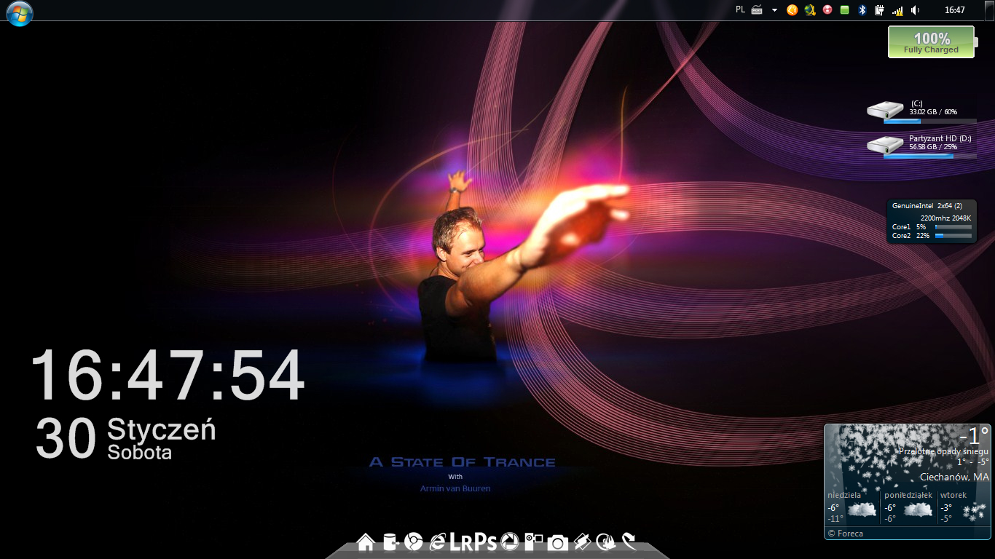Click the (C:) drive usage bar

coord(930,122)
